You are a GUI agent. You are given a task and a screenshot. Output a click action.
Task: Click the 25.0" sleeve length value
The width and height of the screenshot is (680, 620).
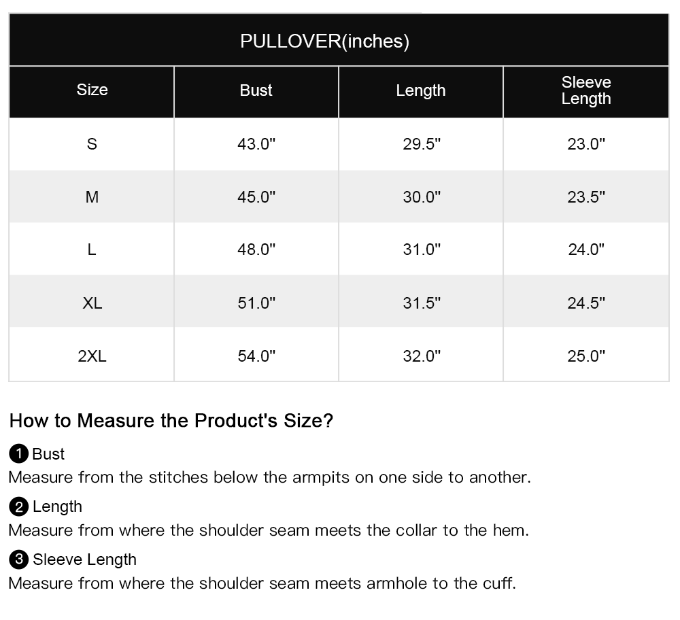586,356
